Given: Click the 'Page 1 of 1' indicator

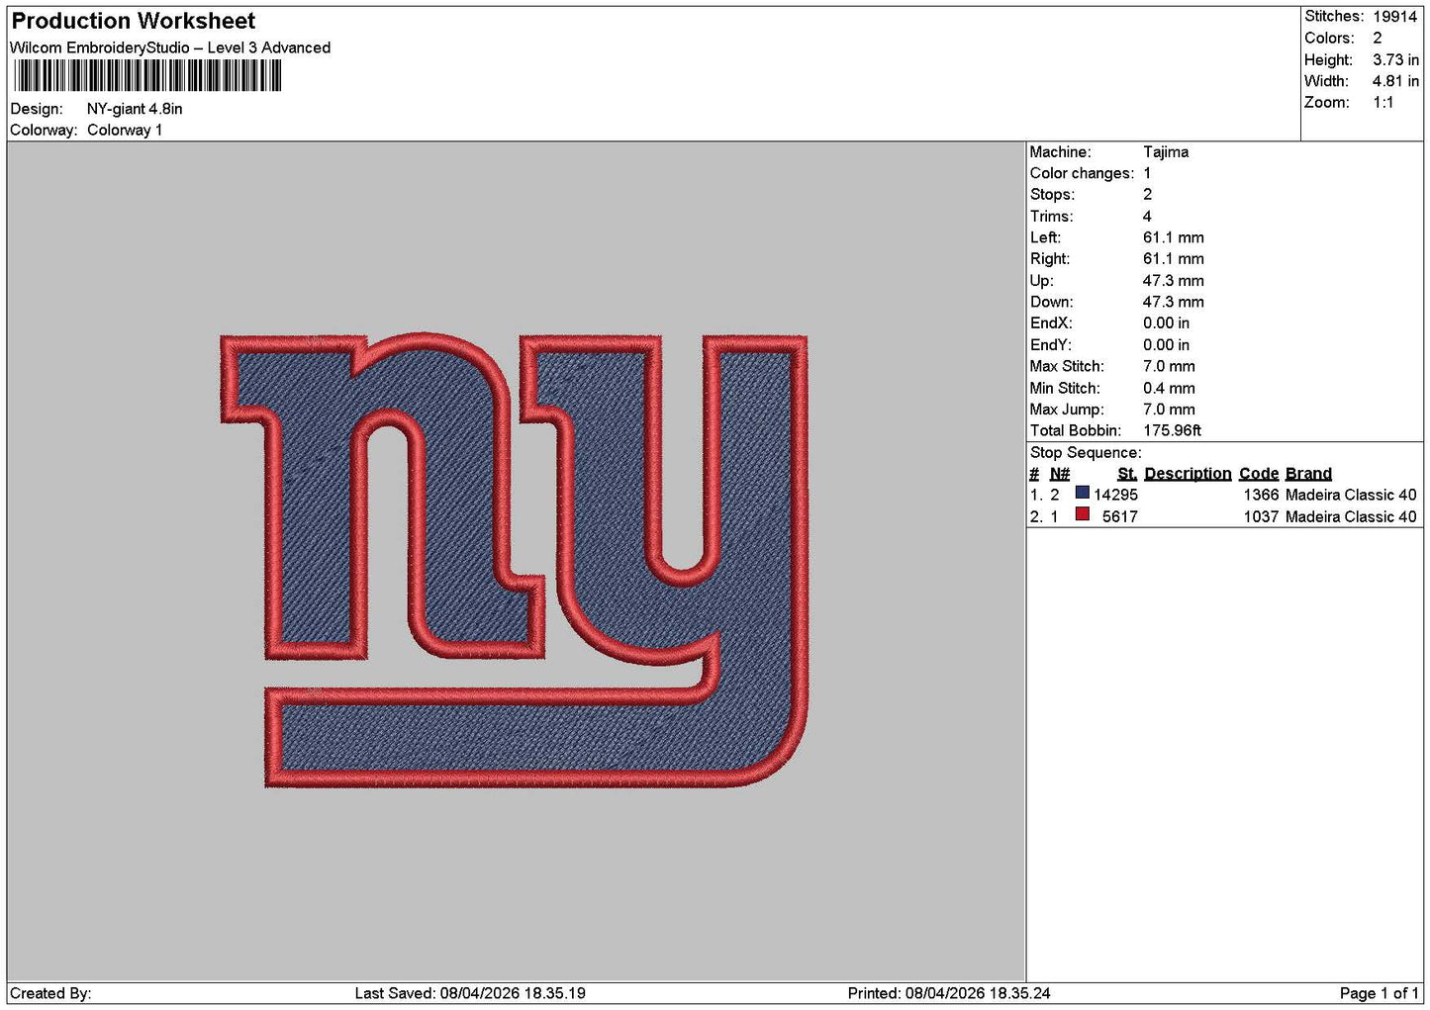Looking at the screenshot, I should [1380, 993].
